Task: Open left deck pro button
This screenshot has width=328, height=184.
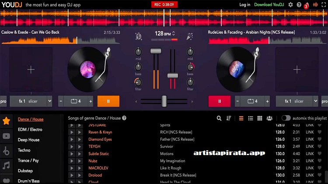Action: pyautogui.click(x=3, y=101)
